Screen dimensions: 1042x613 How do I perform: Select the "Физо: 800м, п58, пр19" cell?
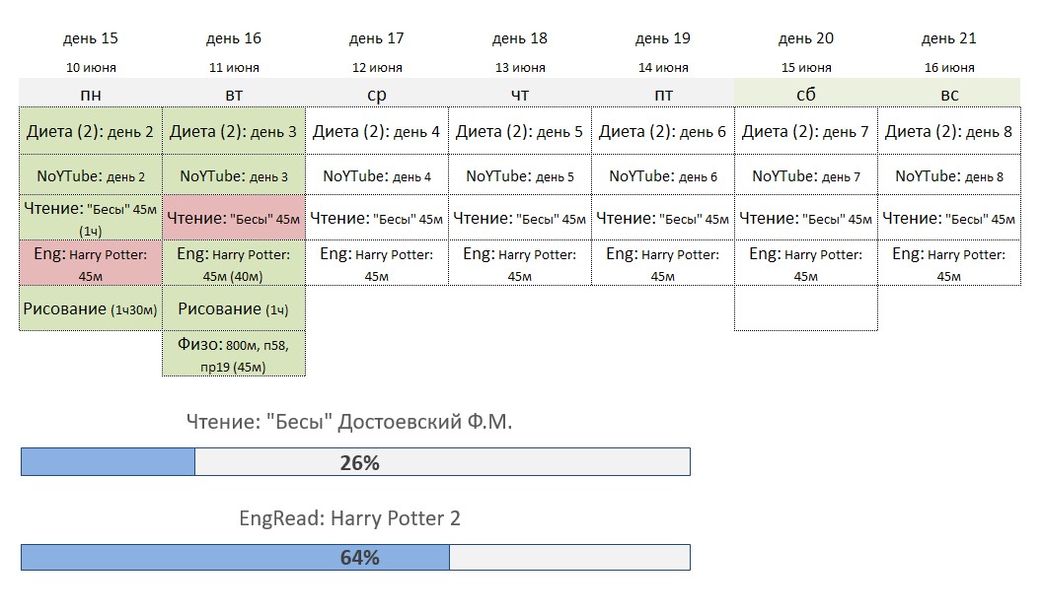point(234,354)
